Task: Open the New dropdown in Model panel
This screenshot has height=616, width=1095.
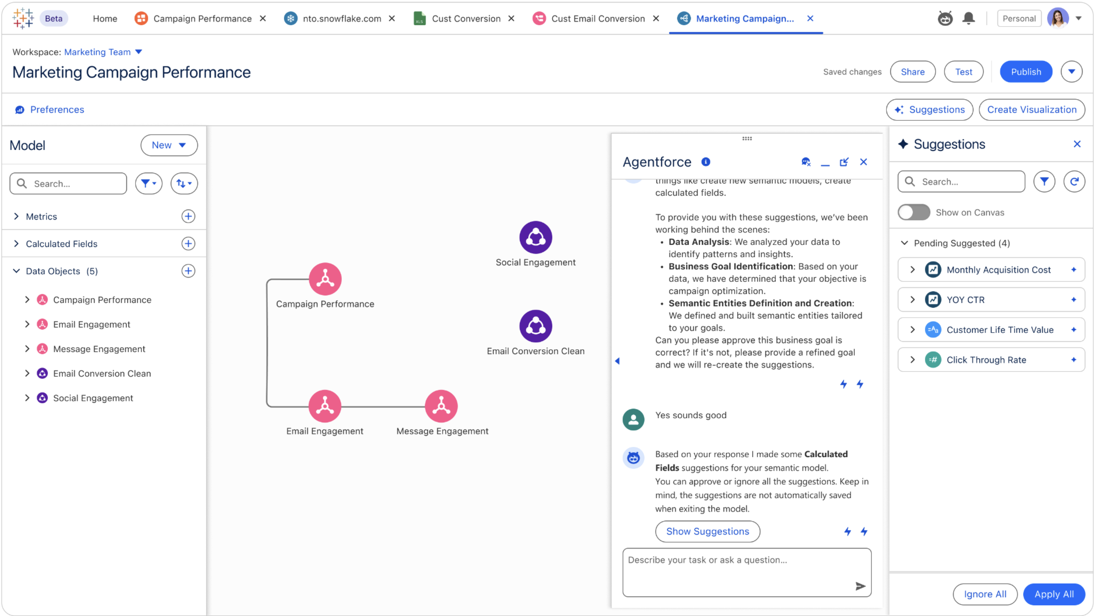Action: [169, 145]
